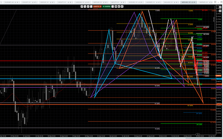Viewport: 223px width, 139px height.
Task: Select the blue horizontal line price label
Action: (x=219, y=79)
